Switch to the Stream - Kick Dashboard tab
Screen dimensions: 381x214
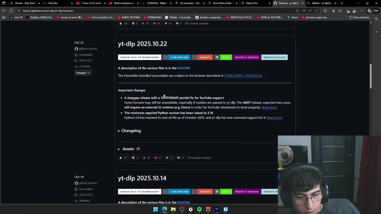(x=25, y=3)
